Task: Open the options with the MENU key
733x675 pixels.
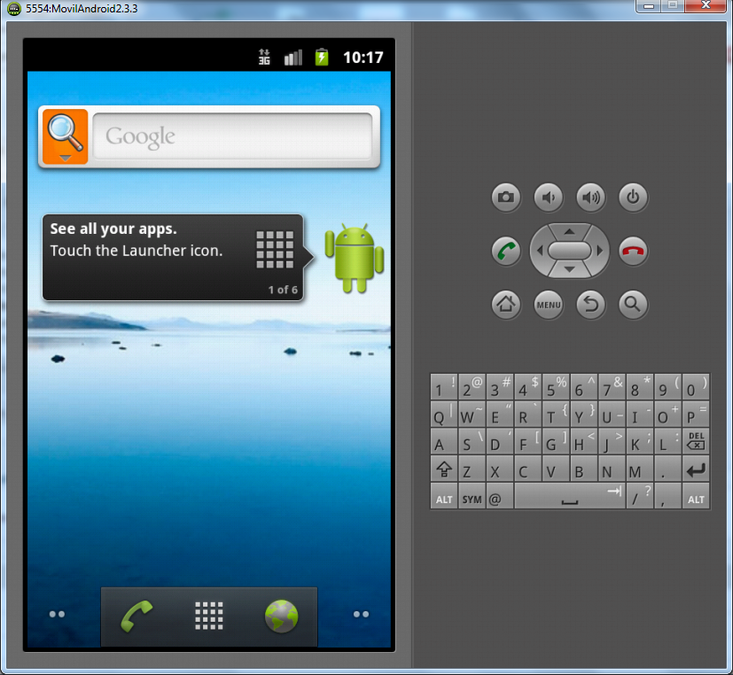Action: [548, 305]
